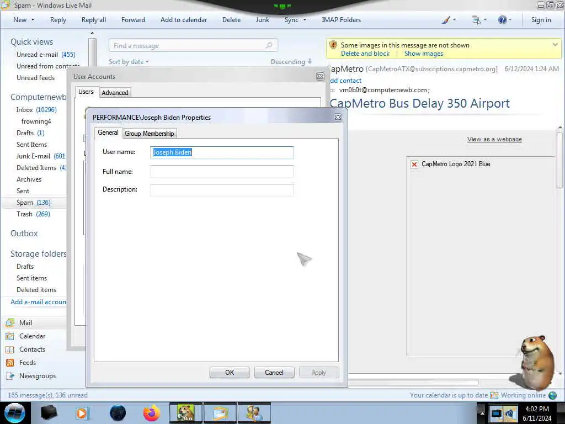Screen dimensions: 565x424
Task: Mark message as Junk
Action: (x=262, y=20)
